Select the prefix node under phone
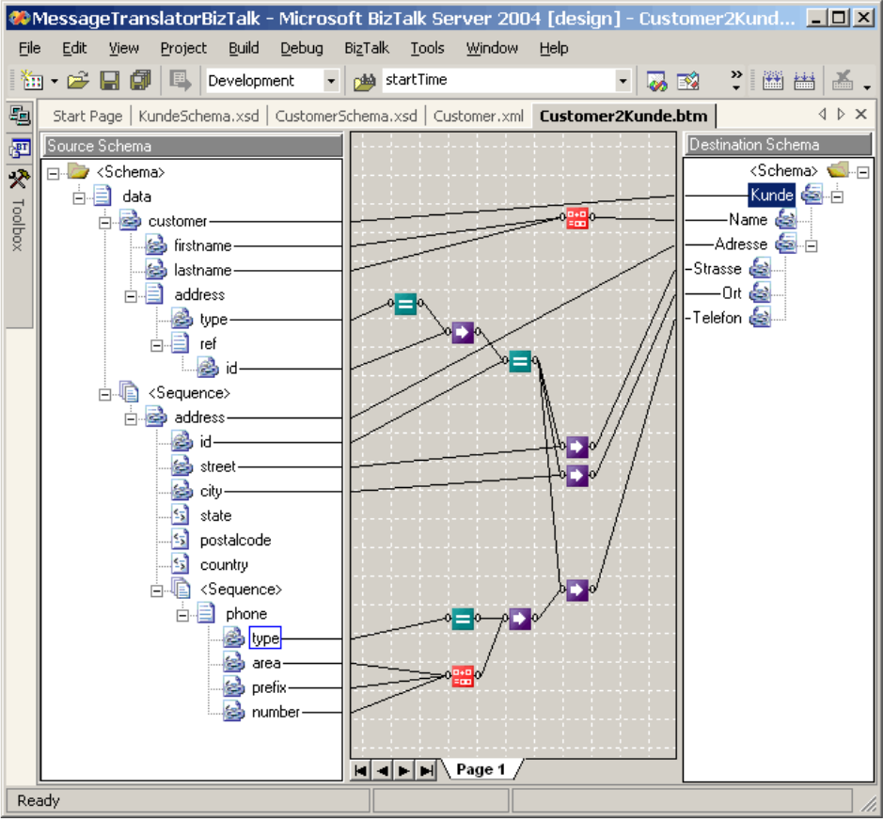Viewport: 883px width, 819px height. 269,687
